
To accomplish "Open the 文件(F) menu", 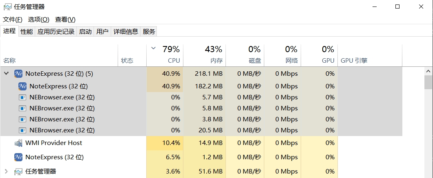I will coord(13,20).
